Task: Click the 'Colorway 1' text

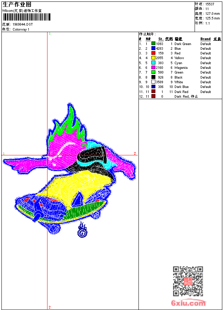Action: pyautogui.click(x=21, y=30)
